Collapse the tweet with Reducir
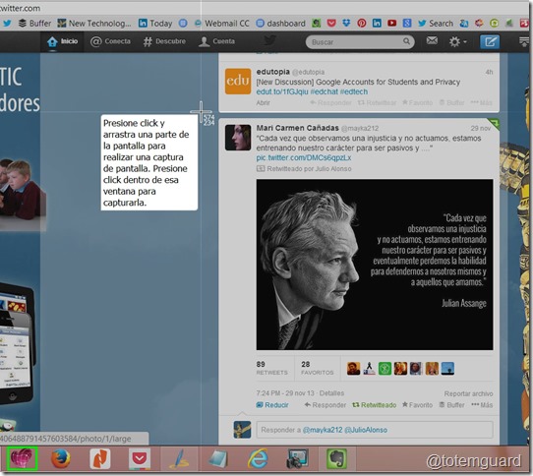This screenshot has height=476, width=533. pyautogui.click(x=272, y=405)
